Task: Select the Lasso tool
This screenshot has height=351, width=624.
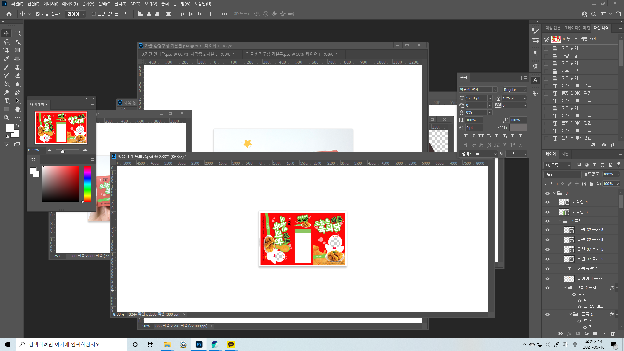Action: pos(6,42)
